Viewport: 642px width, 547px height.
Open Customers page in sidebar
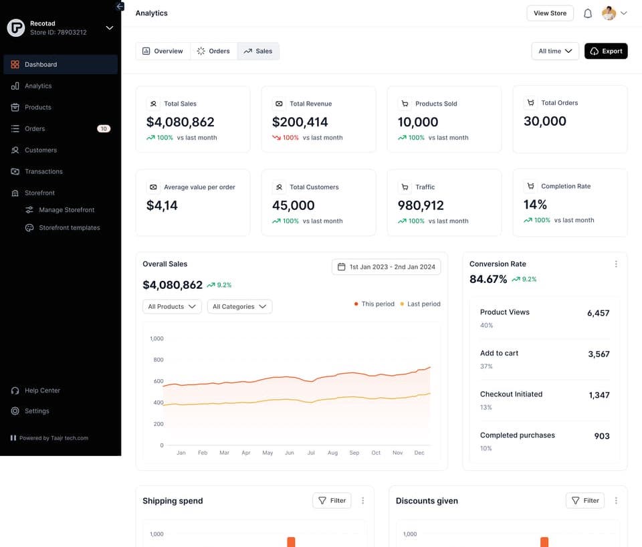click(61, 150)
